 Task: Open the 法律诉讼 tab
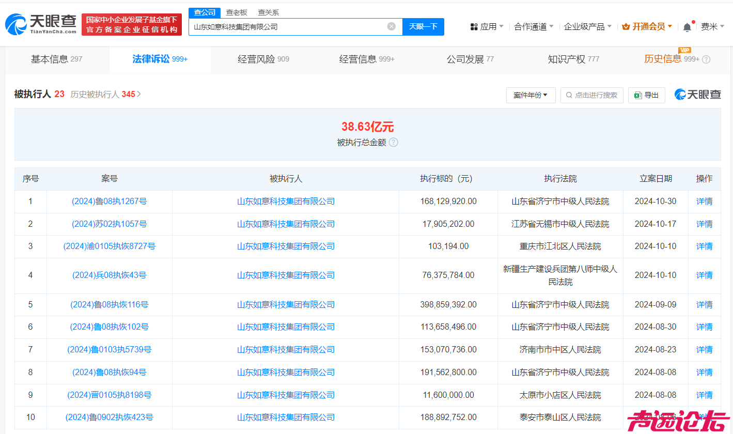coord(160,59)
